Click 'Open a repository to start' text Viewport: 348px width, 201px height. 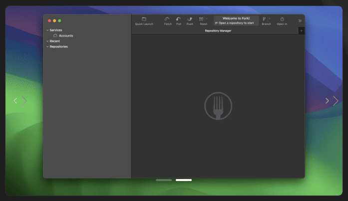coord(236,23)
